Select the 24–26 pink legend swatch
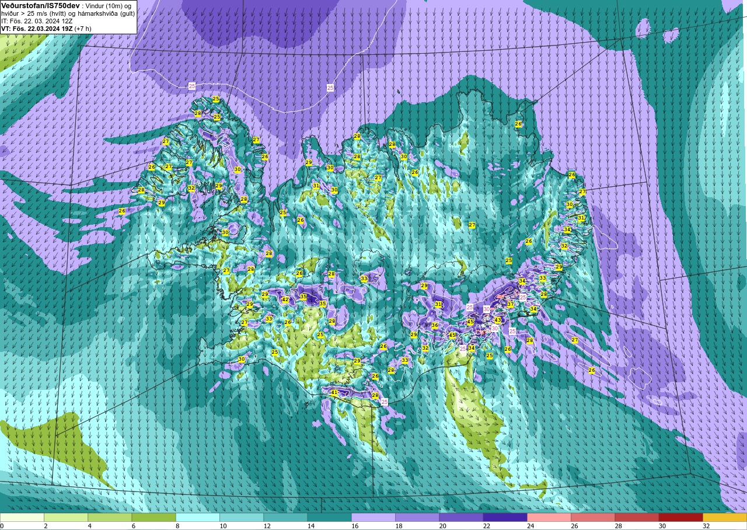 549,517
